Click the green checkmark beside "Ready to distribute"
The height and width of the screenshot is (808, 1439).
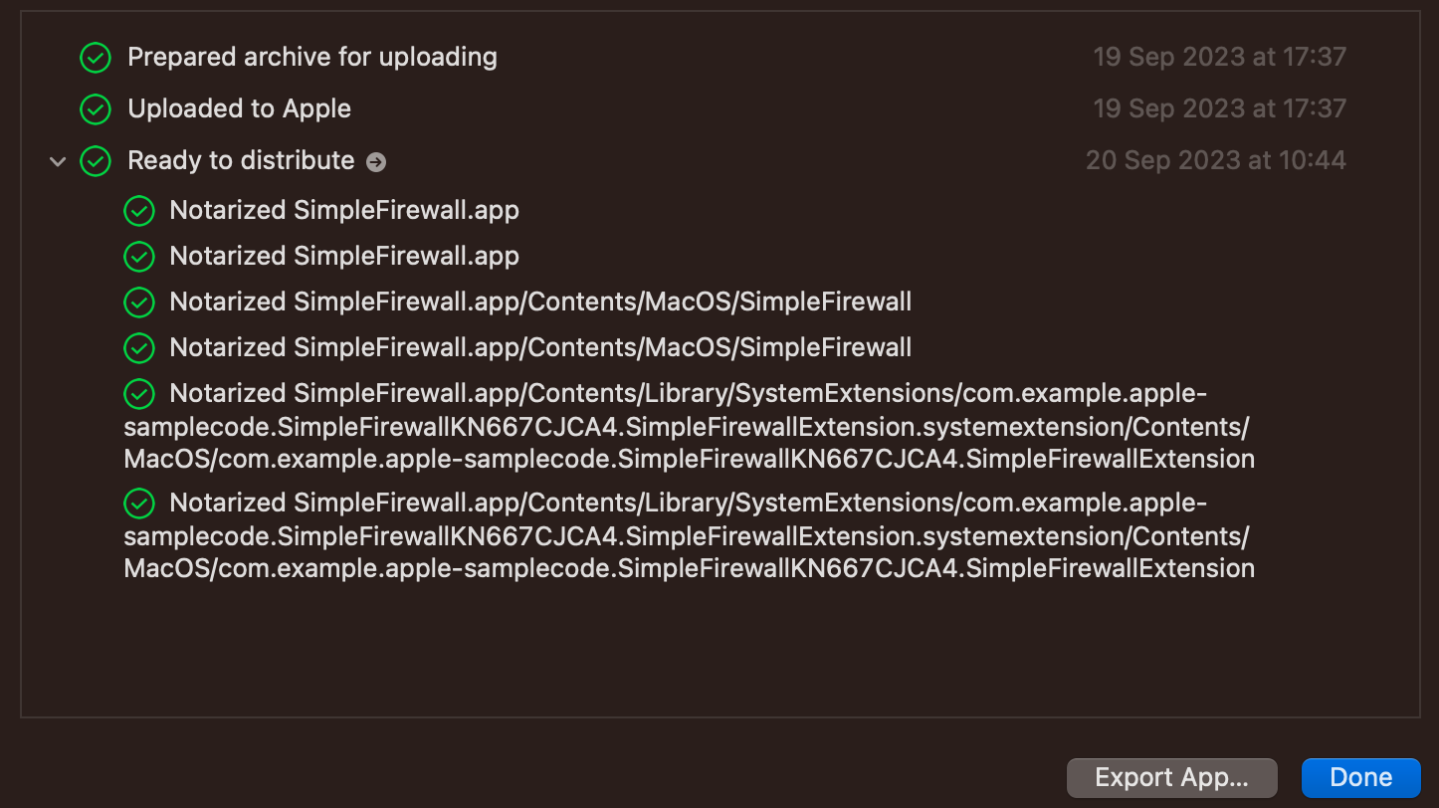[95, 161]
